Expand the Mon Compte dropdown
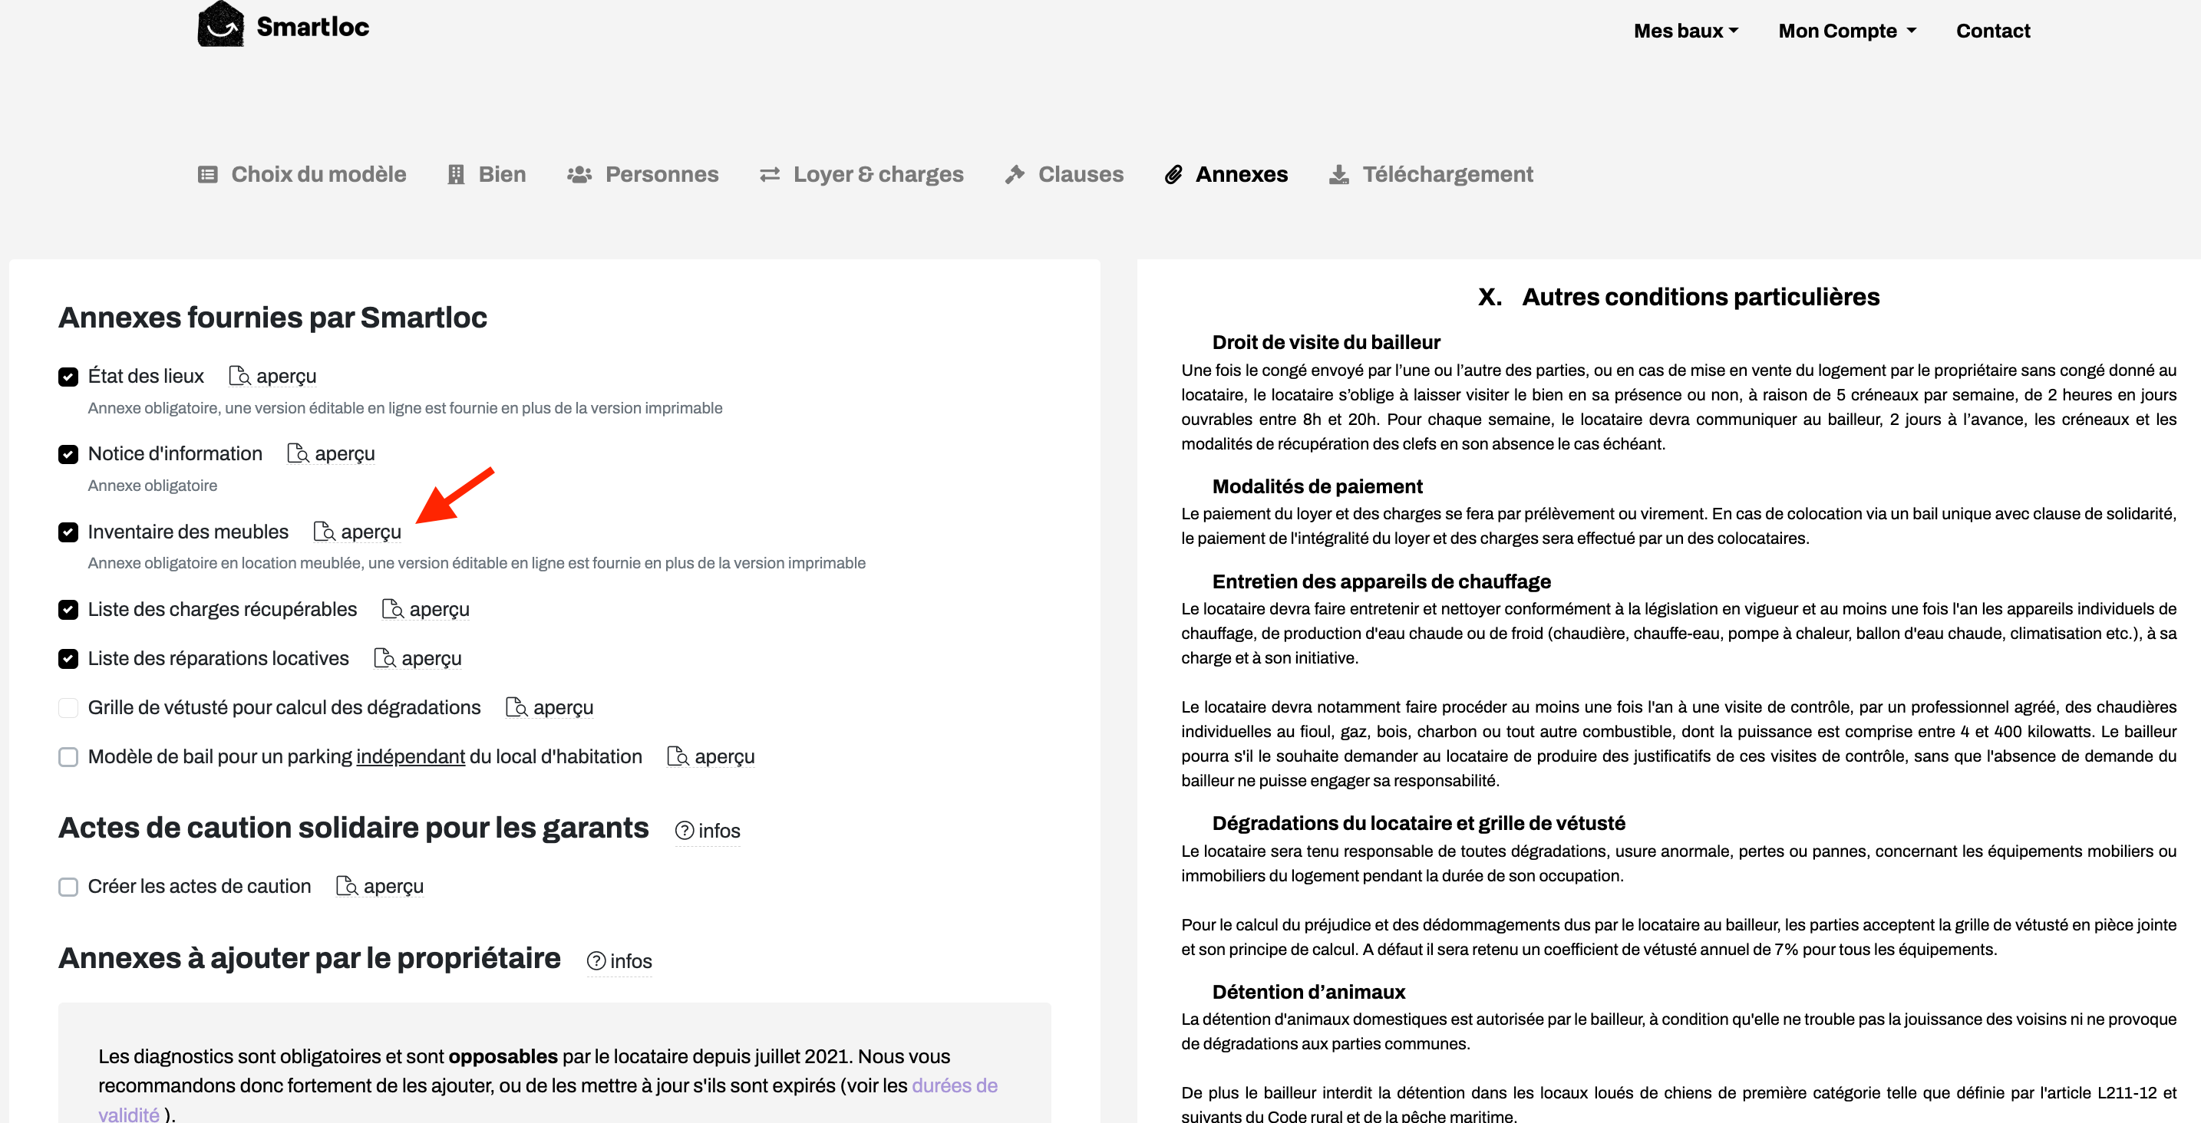Viewport: 2201px width, 1123px height. 1847,31
